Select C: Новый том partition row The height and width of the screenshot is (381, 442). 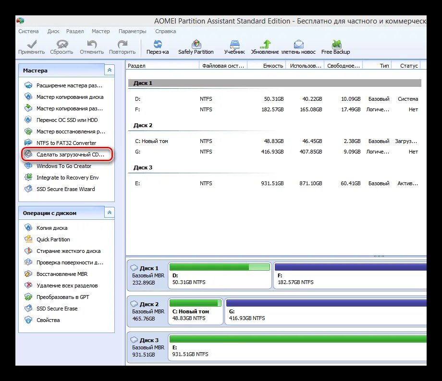pos(275,142)
